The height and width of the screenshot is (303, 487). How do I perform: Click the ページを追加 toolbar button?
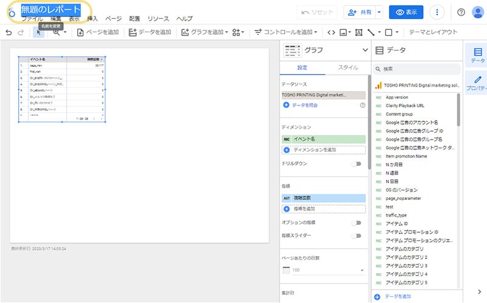coord(98,32)
